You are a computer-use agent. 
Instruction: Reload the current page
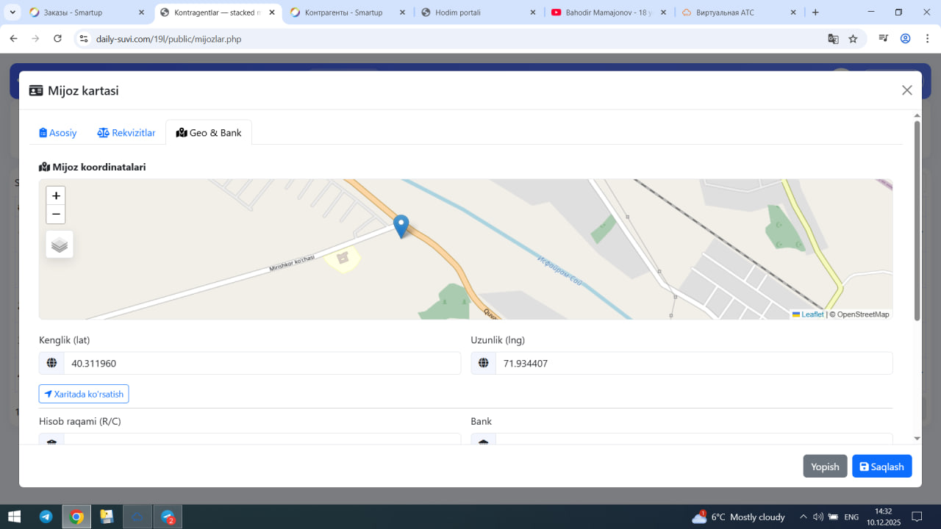57,39
